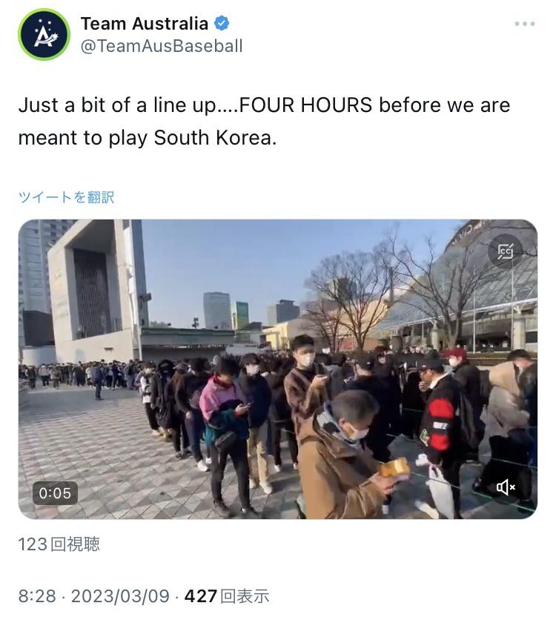Screen dimensions: 556x620
Task: Play the queue video at Tokyo Dome
Action: point(278,369)
